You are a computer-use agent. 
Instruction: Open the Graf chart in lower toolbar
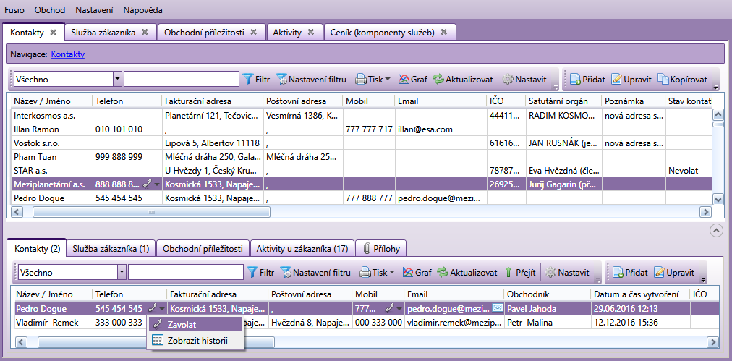[417, 272]
